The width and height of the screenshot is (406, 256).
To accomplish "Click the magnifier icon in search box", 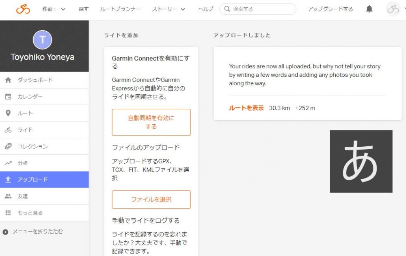I will point(227,9).
